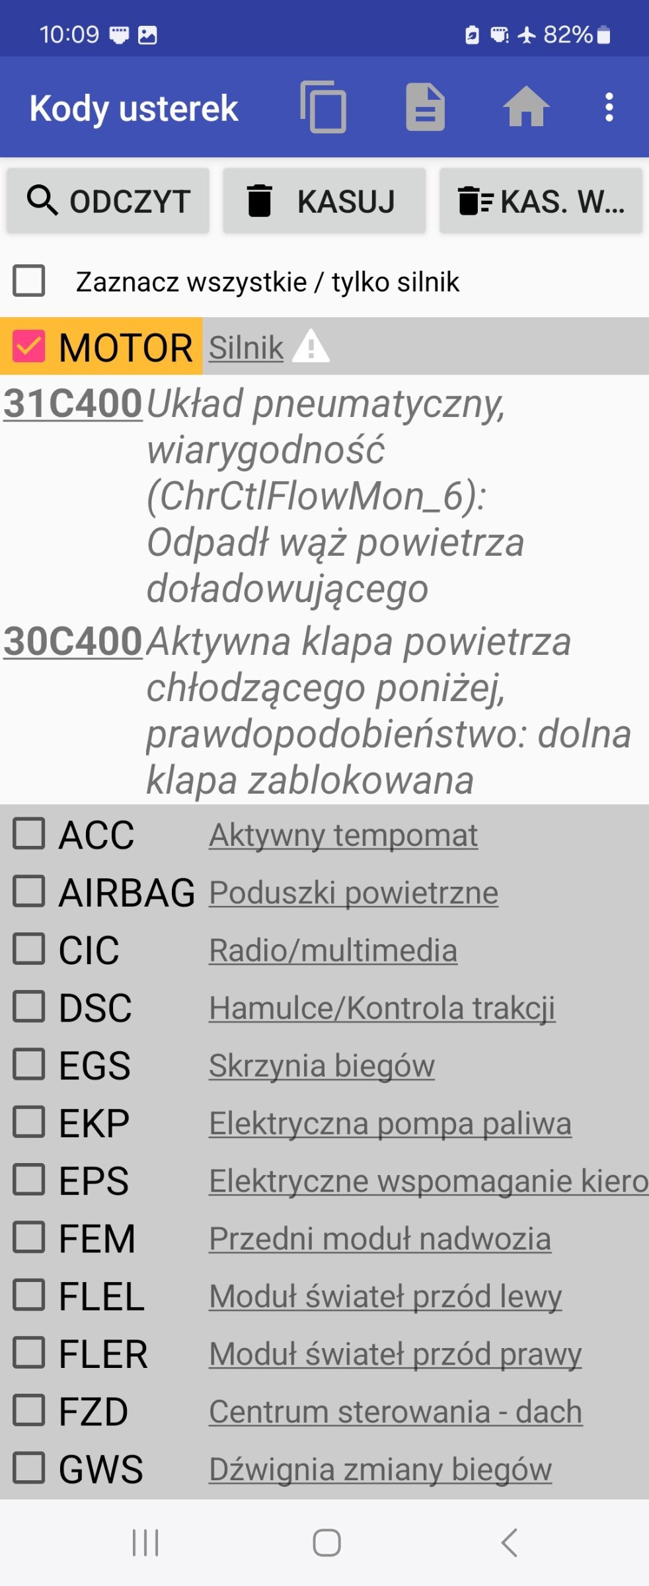This screenshot has height=1586, width=649.
Task: Go to the home screen icon
Action: [x=526, y=107]
